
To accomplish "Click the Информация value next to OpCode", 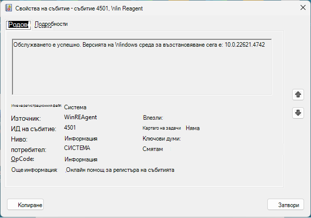I will pos(81,159).
